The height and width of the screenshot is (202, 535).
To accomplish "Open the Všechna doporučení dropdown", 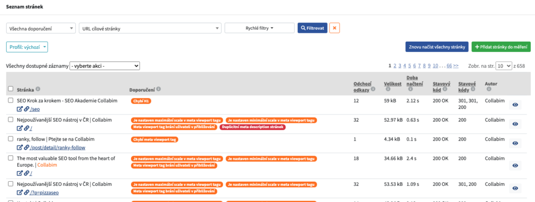I will point(41,29).
